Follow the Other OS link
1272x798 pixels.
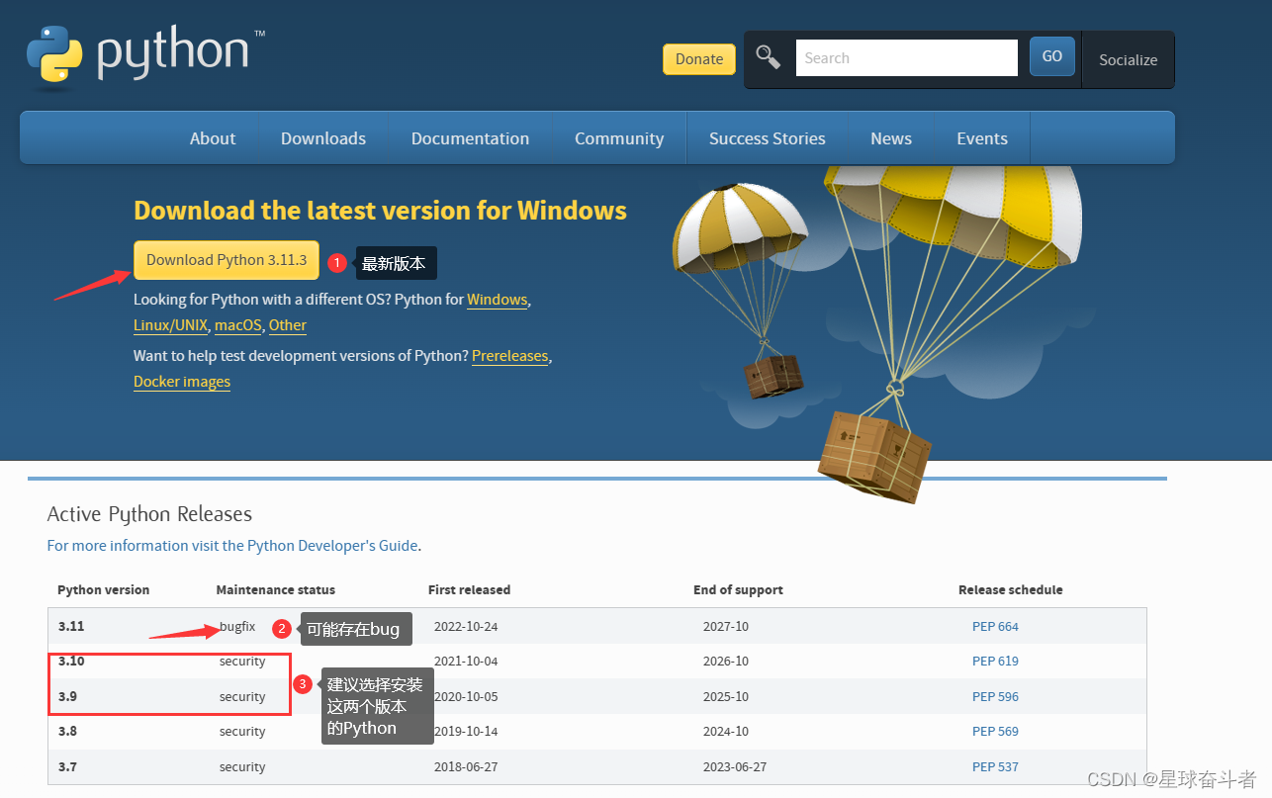point(288,324)
